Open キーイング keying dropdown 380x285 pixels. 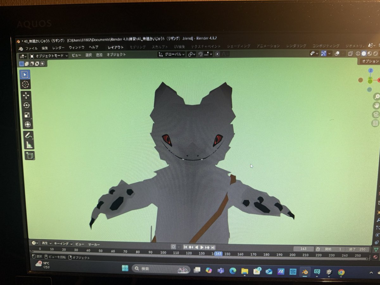pyautogui.click(x=63, y=244)
